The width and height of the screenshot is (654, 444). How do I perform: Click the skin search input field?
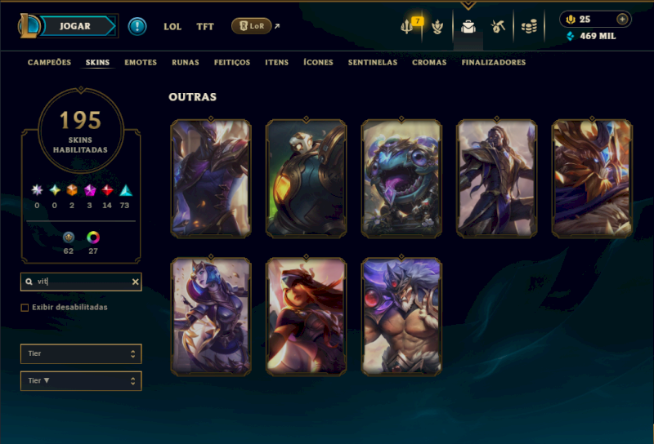tap(81, 282)
